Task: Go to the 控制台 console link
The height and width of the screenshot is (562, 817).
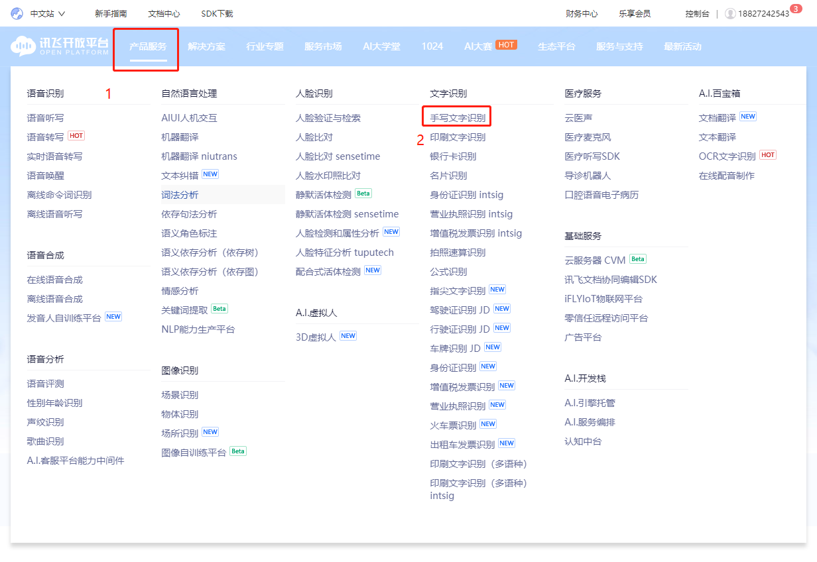Action: point(698,13)
